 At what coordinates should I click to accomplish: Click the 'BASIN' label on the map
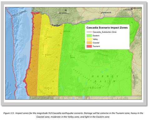tap(105, 81)
